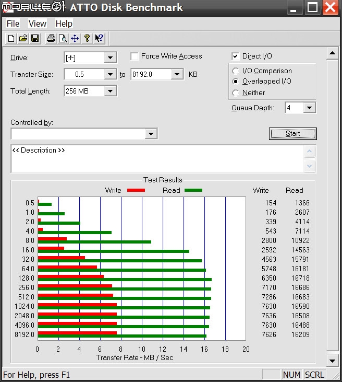
Task: Expand the minimum Transfer Size dropdown (0.5)
Action: (x=110, y=74)
